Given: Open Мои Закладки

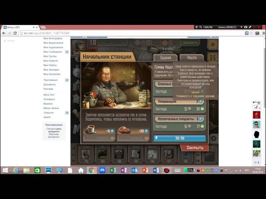Looking at the screenshot, I should [51, 70].
